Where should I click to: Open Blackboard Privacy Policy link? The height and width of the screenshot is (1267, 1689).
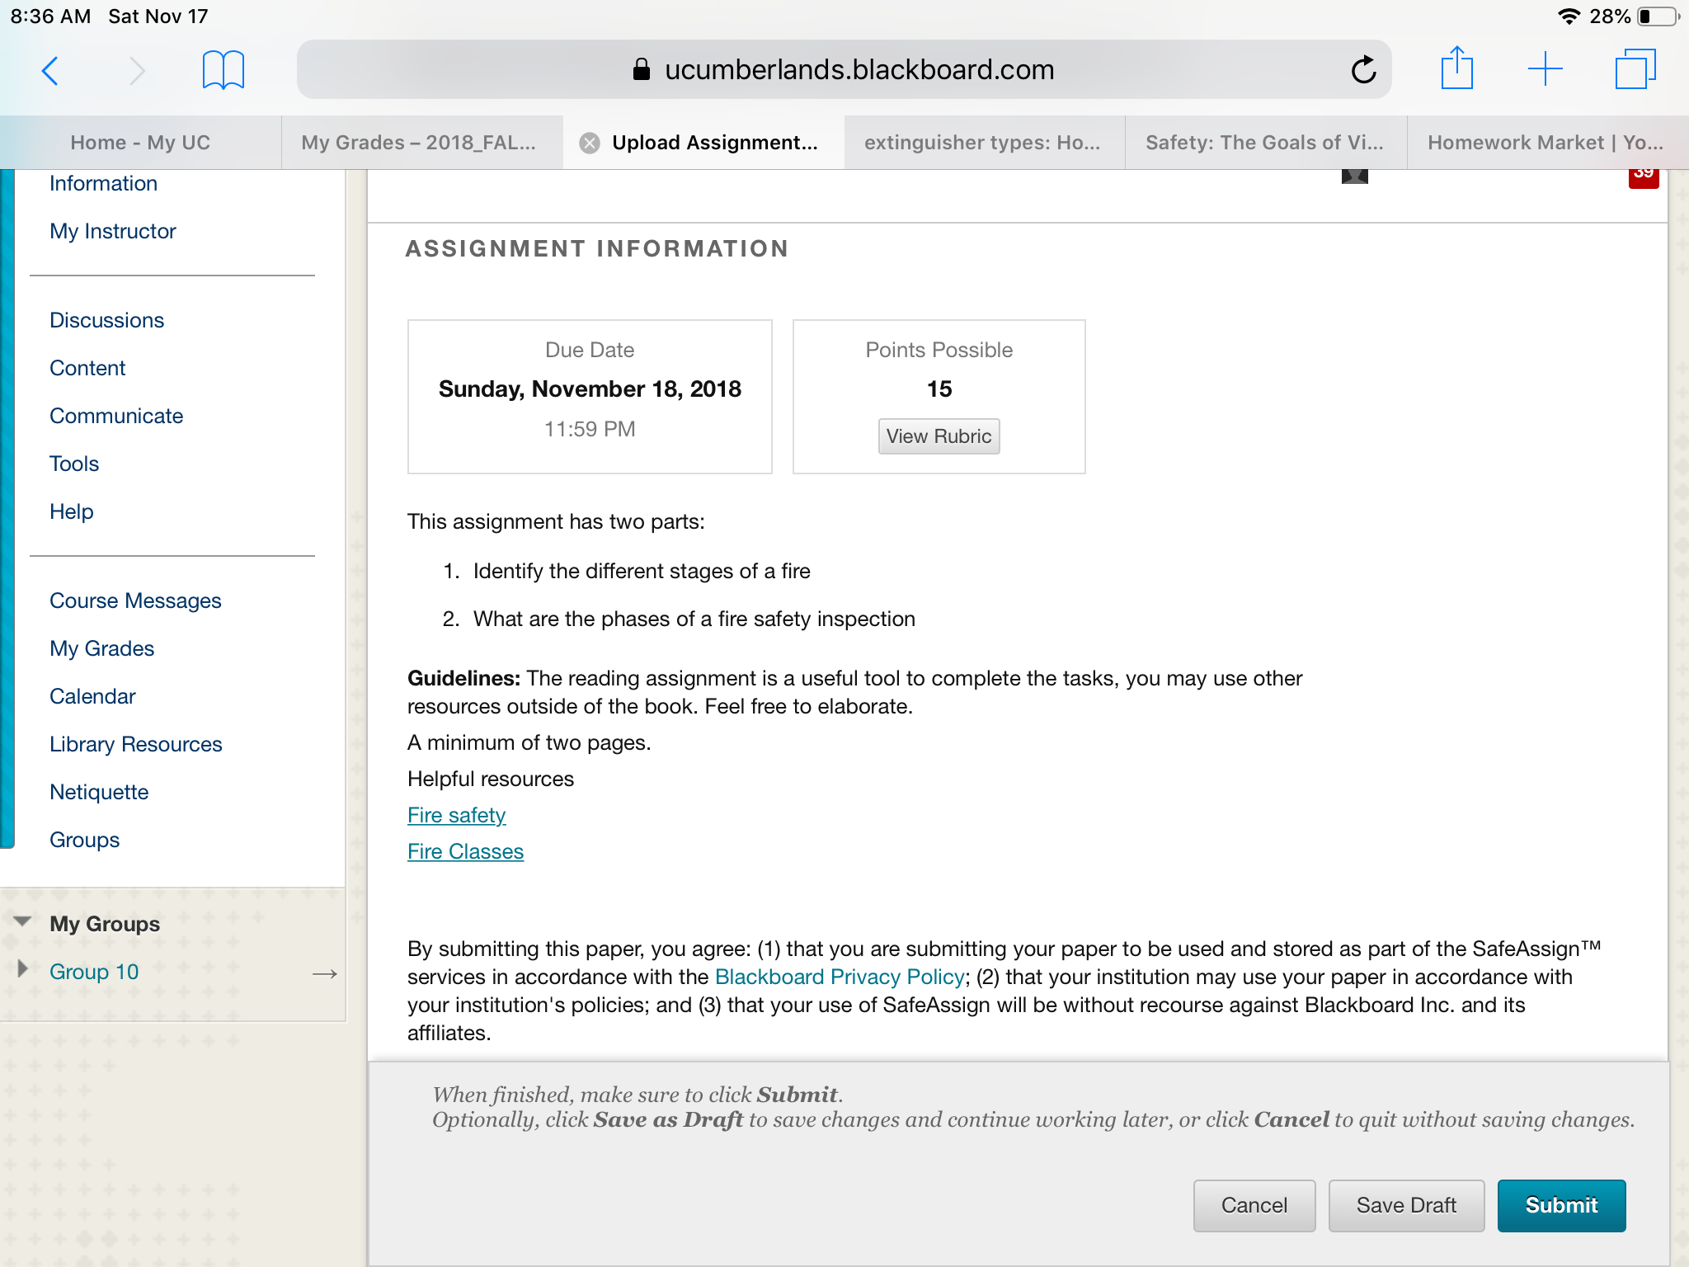(840, 977)
